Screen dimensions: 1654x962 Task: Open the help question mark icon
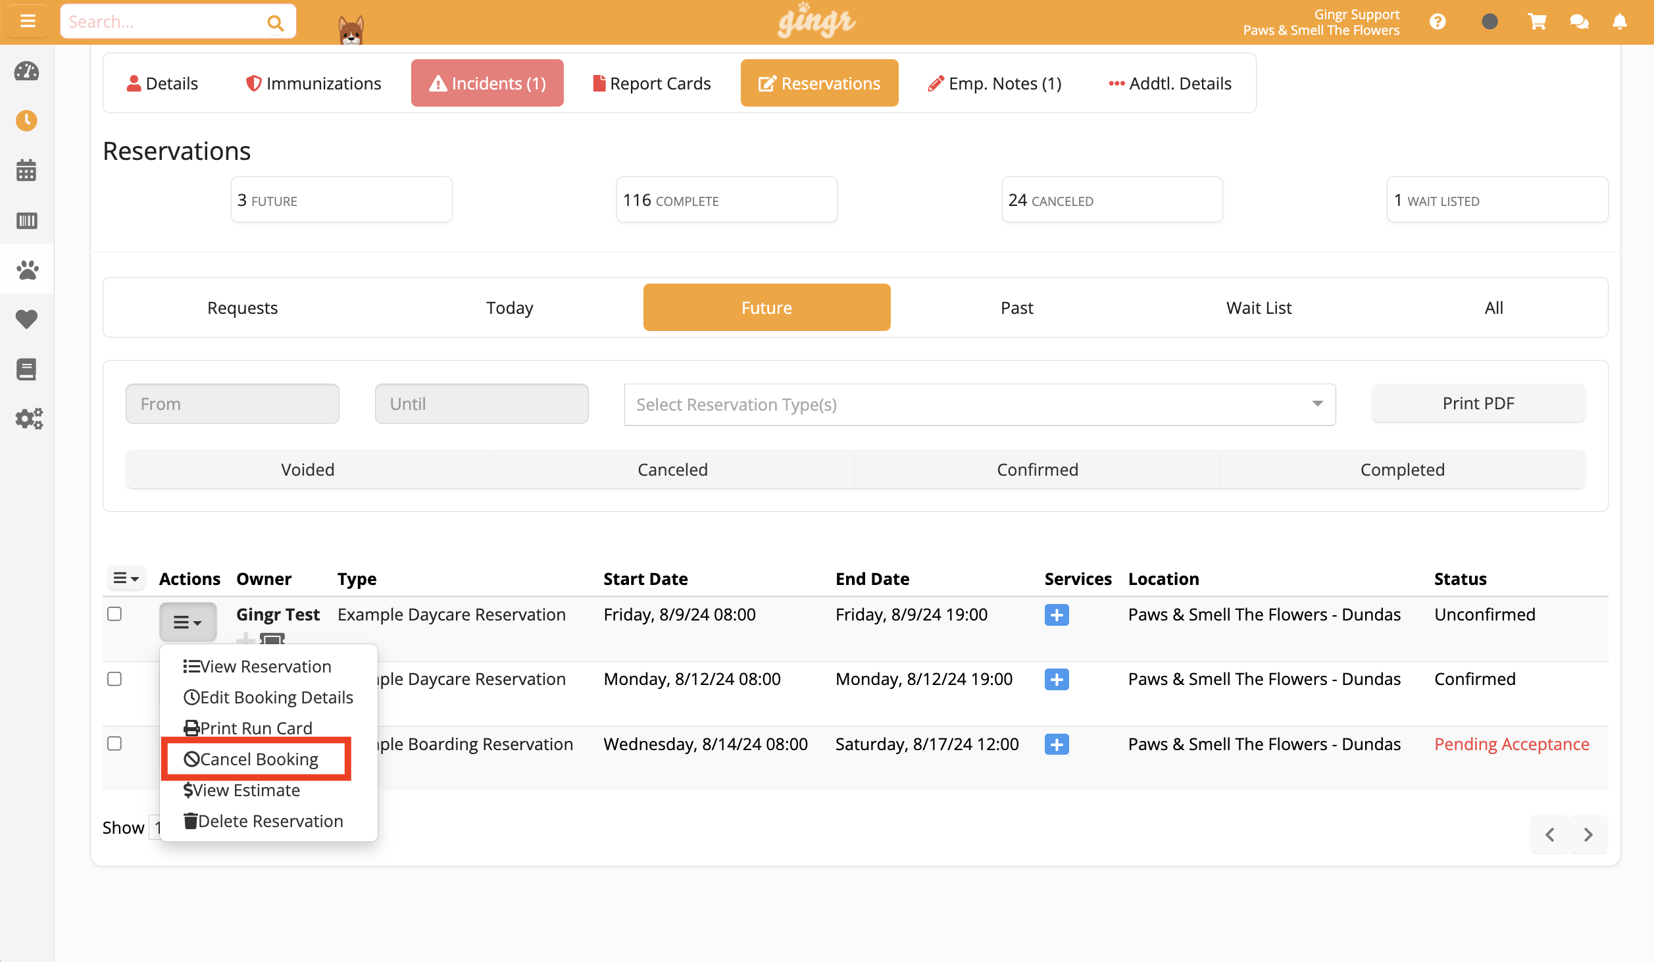click(1438, 22)
